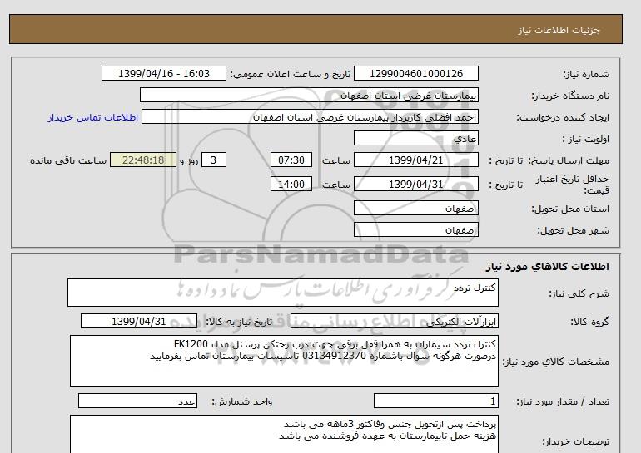Click the label 'مهلت ارسال پاسخ:'
641x453 pixels.
click(569, 160)
